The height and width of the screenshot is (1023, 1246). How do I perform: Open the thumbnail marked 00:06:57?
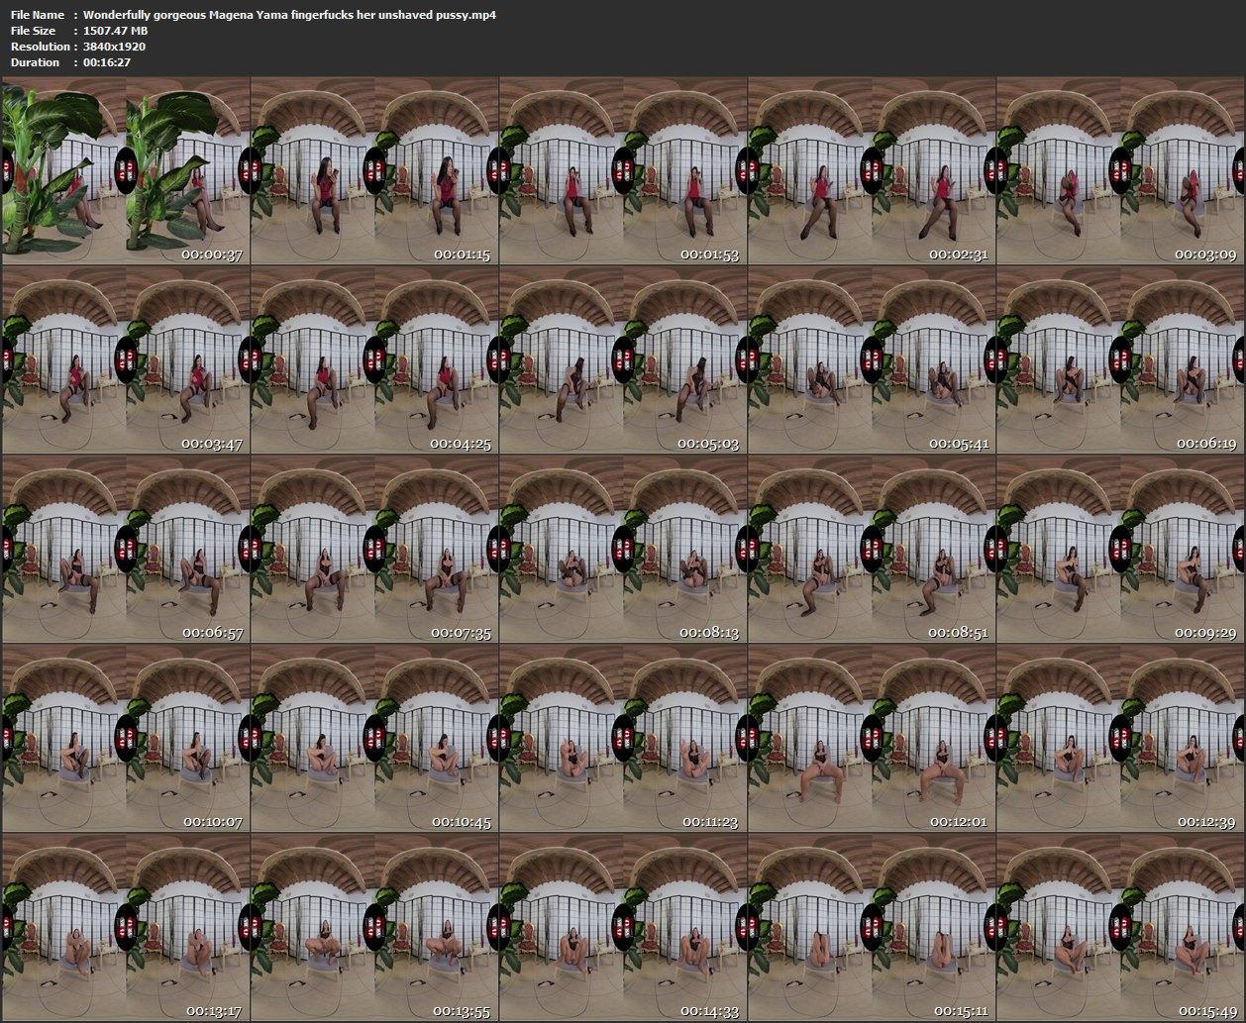pyautogui.click(x=126, y=549)
